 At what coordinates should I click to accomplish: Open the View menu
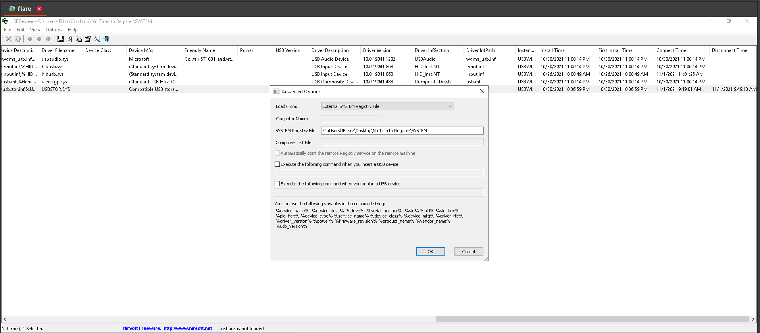(x=35, y=30)
